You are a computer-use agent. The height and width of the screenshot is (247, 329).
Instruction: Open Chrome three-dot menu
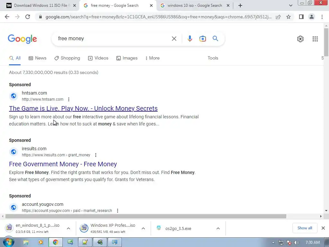(x=322, y=17)
